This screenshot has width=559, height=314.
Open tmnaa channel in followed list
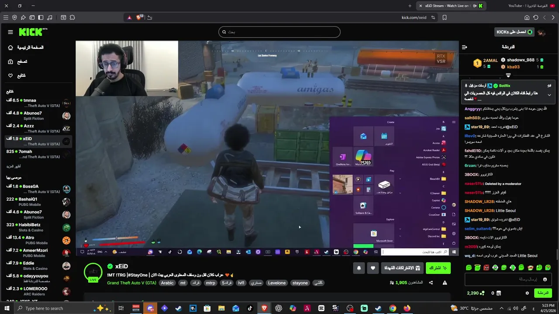(38, 103)
